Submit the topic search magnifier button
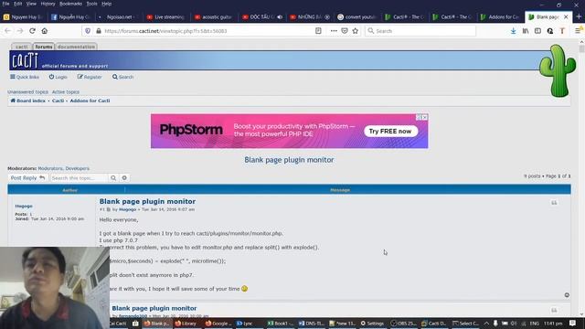Screen dimensions: 585x329 tap(113, 178)
